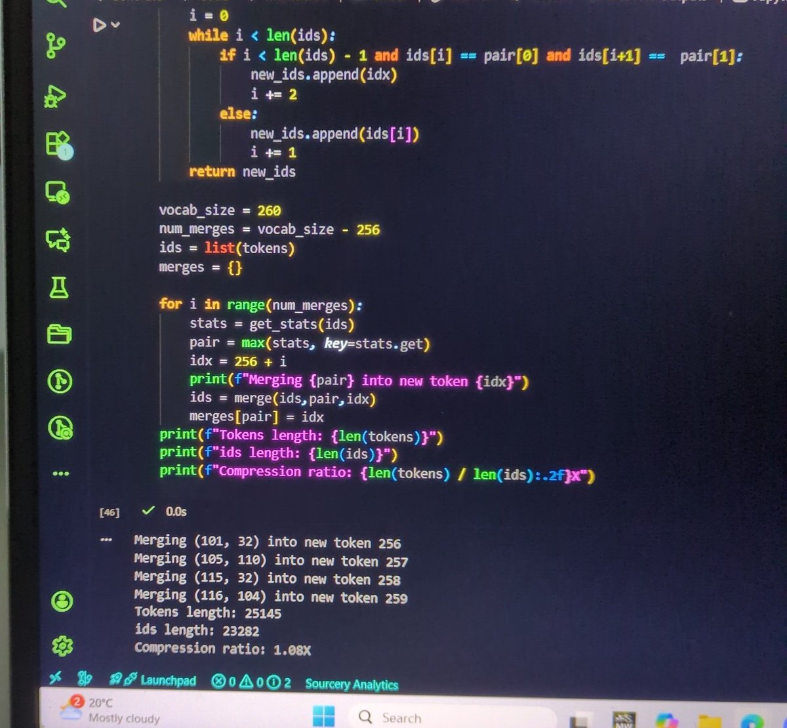Place cursor on 'vocab_size = 260' line

[x=220, y=211]
